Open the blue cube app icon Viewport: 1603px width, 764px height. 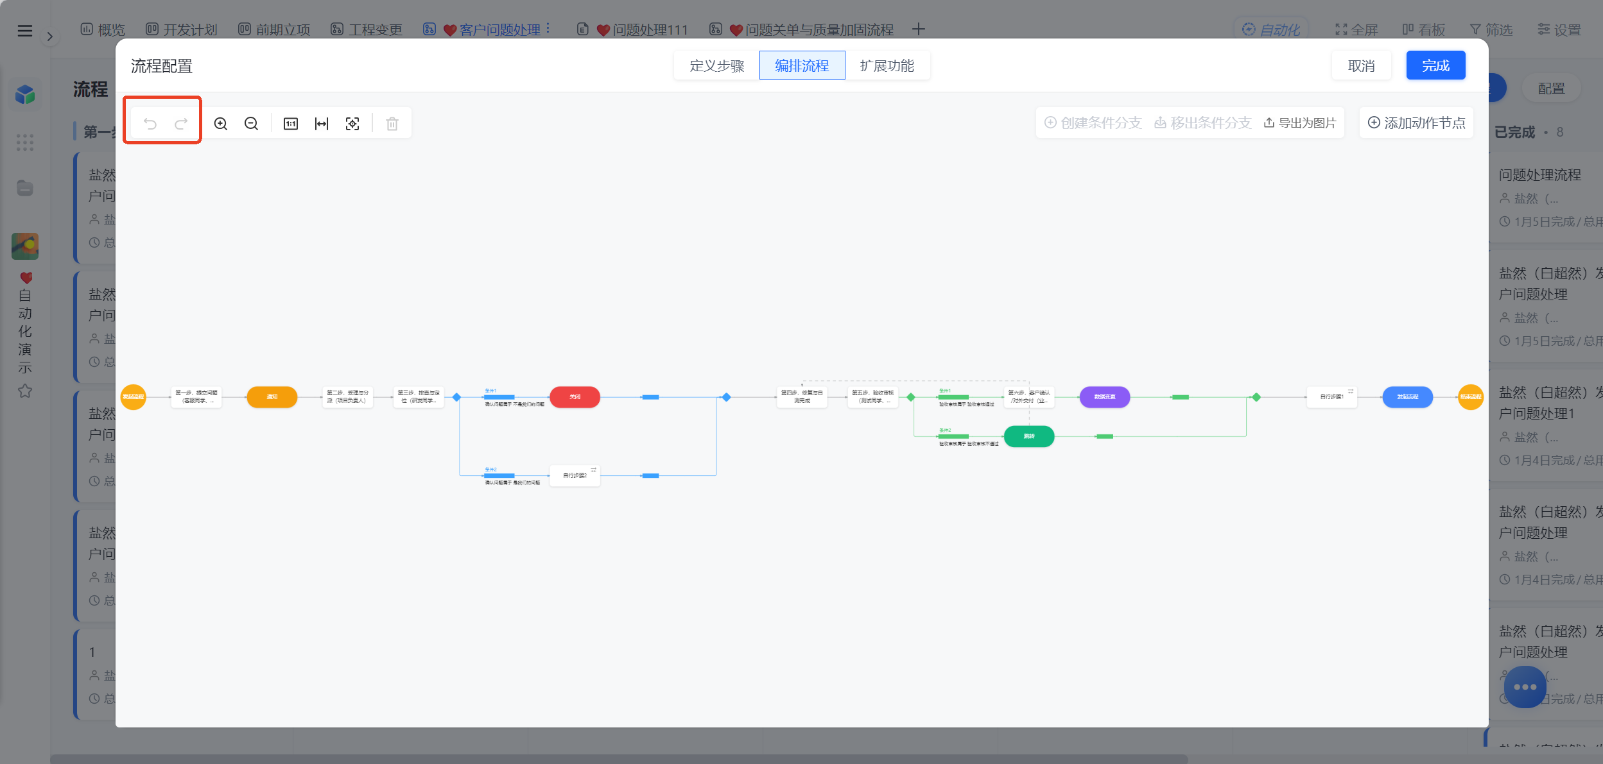tap(25, 95)
